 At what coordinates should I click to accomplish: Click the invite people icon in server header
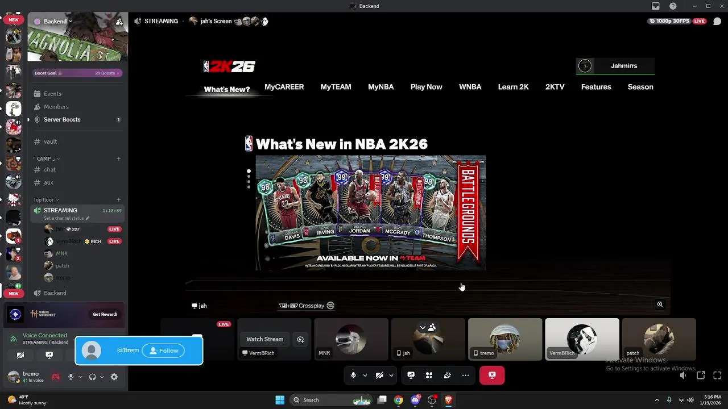click(119, 22)
